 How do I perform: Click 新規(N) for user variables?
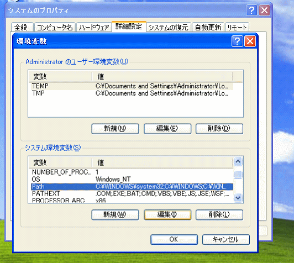click(x=115, y=129)
